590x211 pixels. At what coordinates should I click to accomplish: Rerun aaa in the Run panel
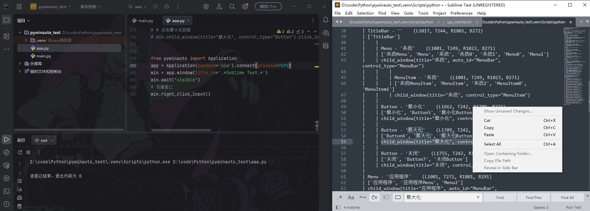(x=20, y=152)
